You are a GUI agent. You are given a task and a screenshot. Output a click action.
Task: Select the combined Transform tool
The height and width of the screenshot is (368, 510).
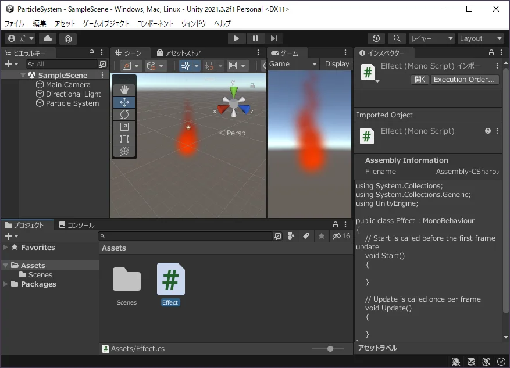[124, 151]
